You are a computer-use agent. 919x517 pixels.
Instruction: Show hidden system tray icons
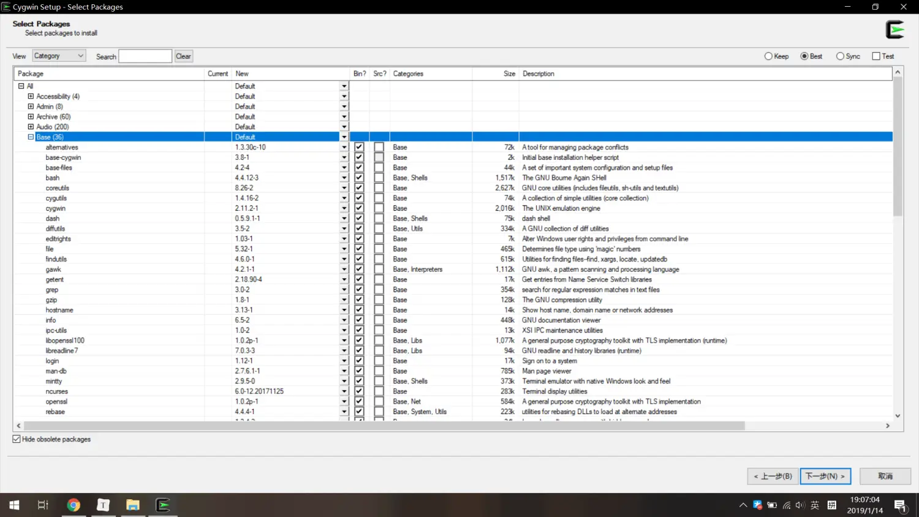(x=743, y=505)
